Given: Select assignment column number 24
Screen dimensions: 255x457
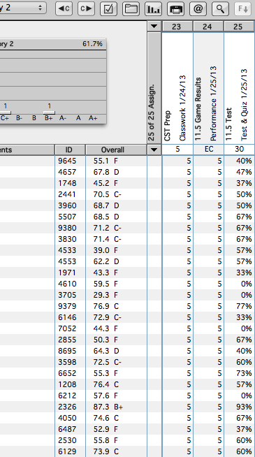Looking at the screenshot, I should click(207, 27).
